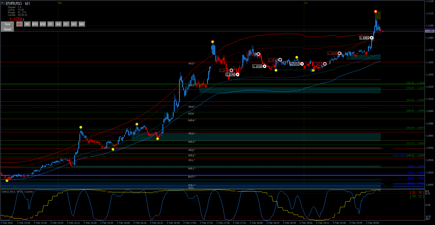Image resolution: width=435 pixels, height=225 pixels.
Task: Click the Candle 00:00:43 countdown text
Action: point(17,15)
